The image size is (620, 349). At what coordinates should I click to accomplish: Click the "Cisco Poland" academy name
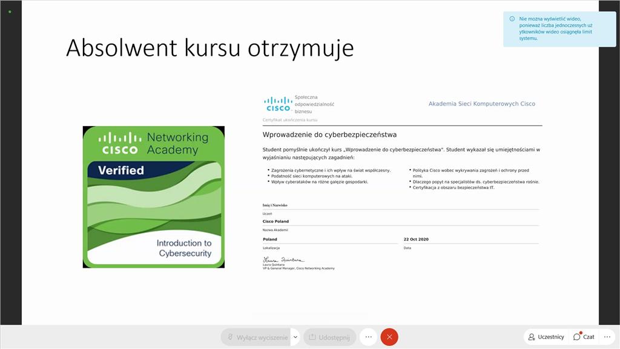[x=275, y=221]
